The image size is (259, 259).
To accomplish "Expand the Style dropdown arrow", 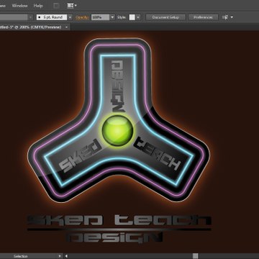I will coord(138,17).
